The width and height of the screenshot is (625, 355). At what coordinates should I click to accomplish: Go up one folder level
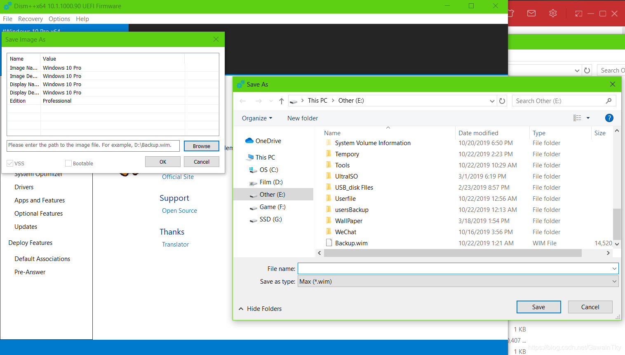[282, 101]
